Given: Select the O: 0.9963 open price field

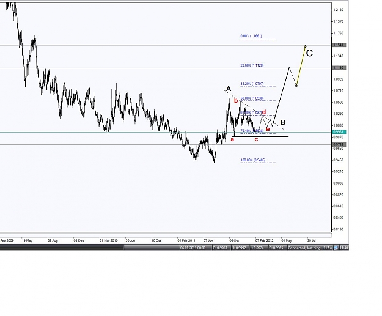Looking at the screenshot, I should coord(220,248).
